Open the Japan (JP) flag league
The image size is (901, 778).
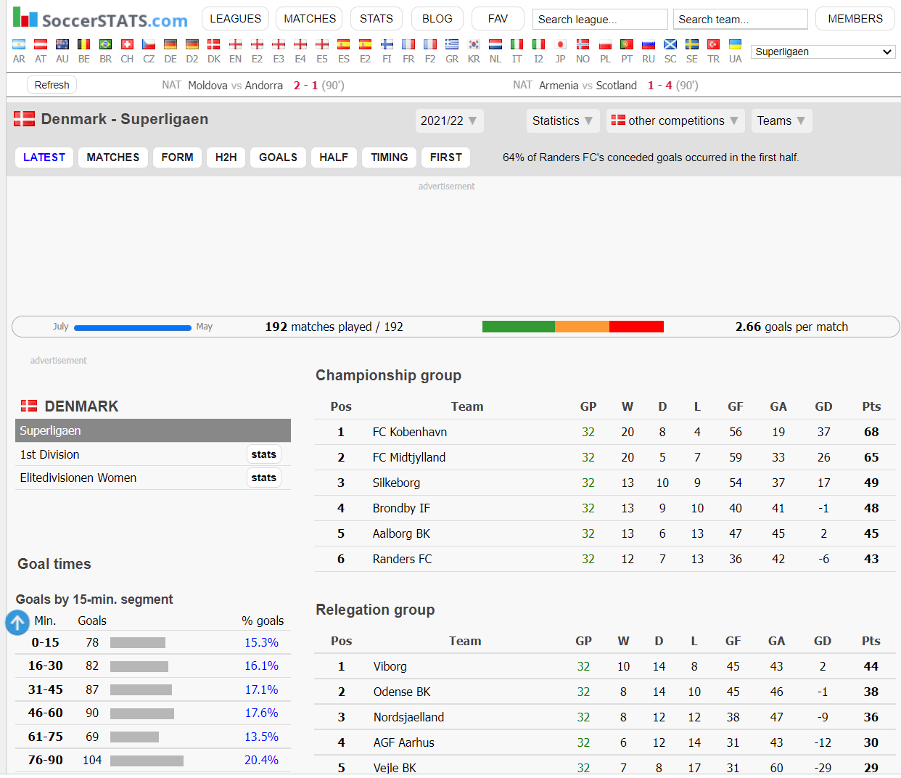(x=560, y=45)
